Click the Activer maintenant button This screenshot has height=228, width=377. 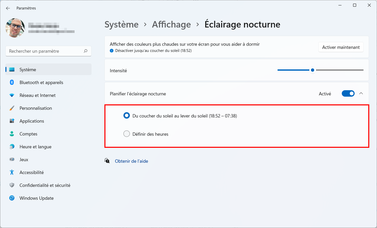pos(341,47)
